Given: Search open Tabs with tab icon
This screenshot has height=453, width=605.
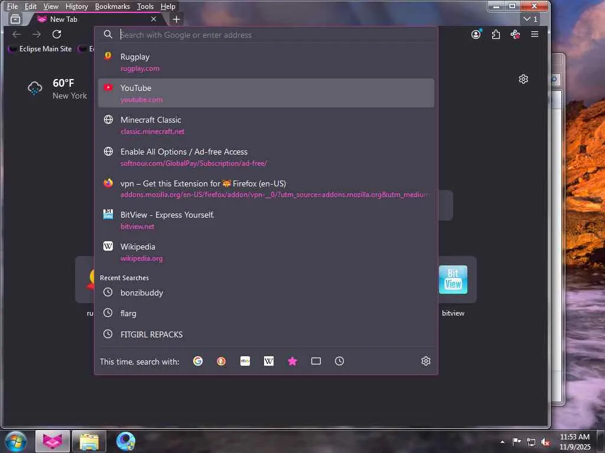Looking at the screenshot, I should (x=316, y=361).
